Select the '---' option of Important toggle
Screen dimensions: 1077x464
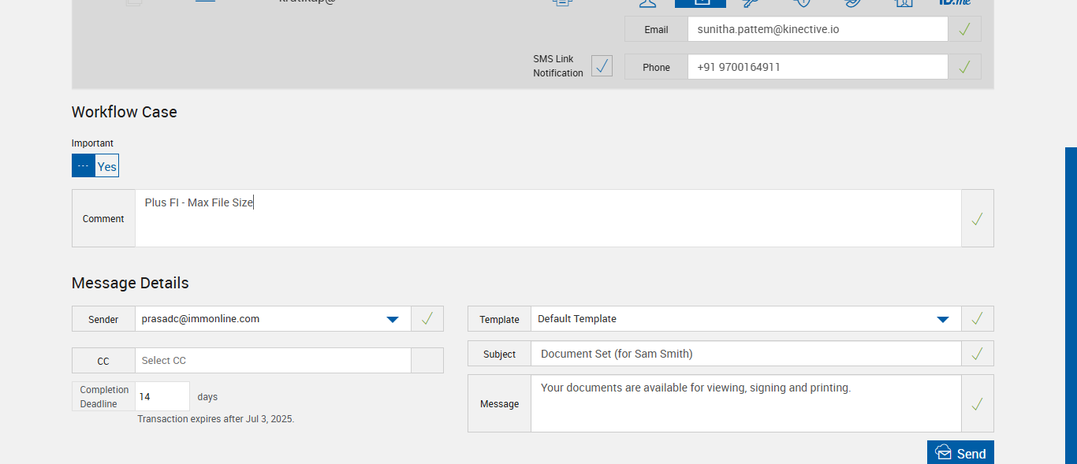[84, 166]
